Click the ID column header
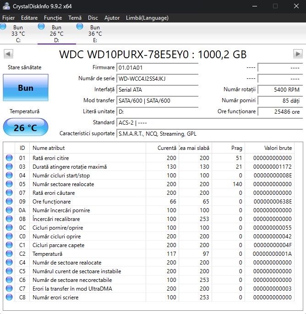This screenshot has width=306, height=314. coord(22,148)
